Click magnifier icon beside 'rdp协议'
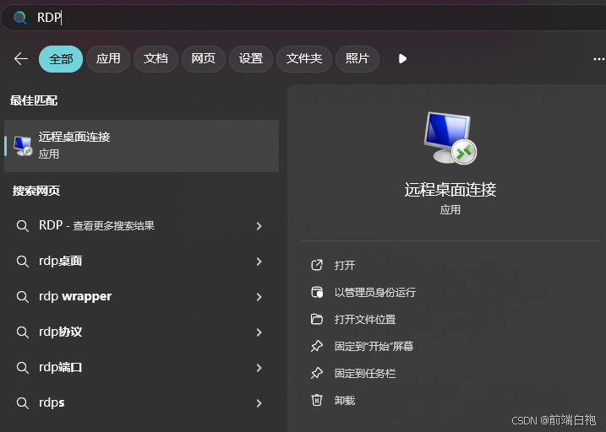The image size is (606, 432). click(x=23, y=332)
